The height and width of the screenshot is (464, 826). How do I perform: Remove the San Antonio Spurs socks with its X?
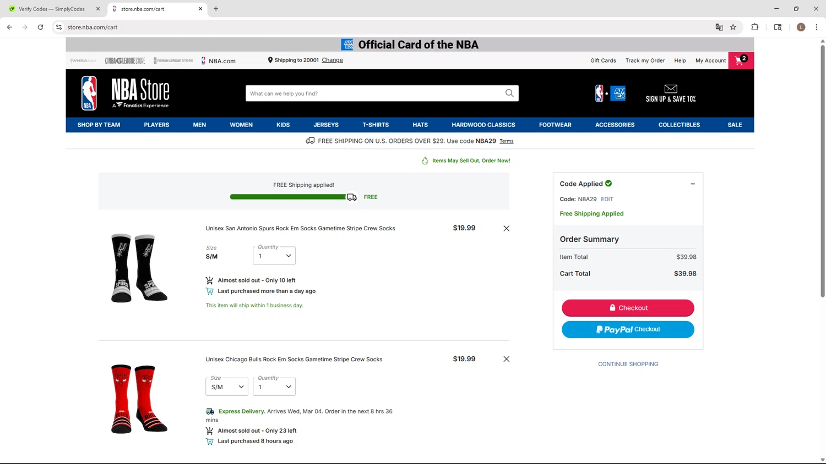[x=506, y=228]
